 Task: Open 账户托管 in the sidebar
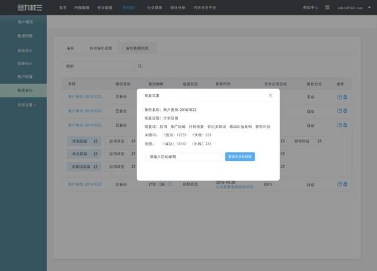coord(25,77)
